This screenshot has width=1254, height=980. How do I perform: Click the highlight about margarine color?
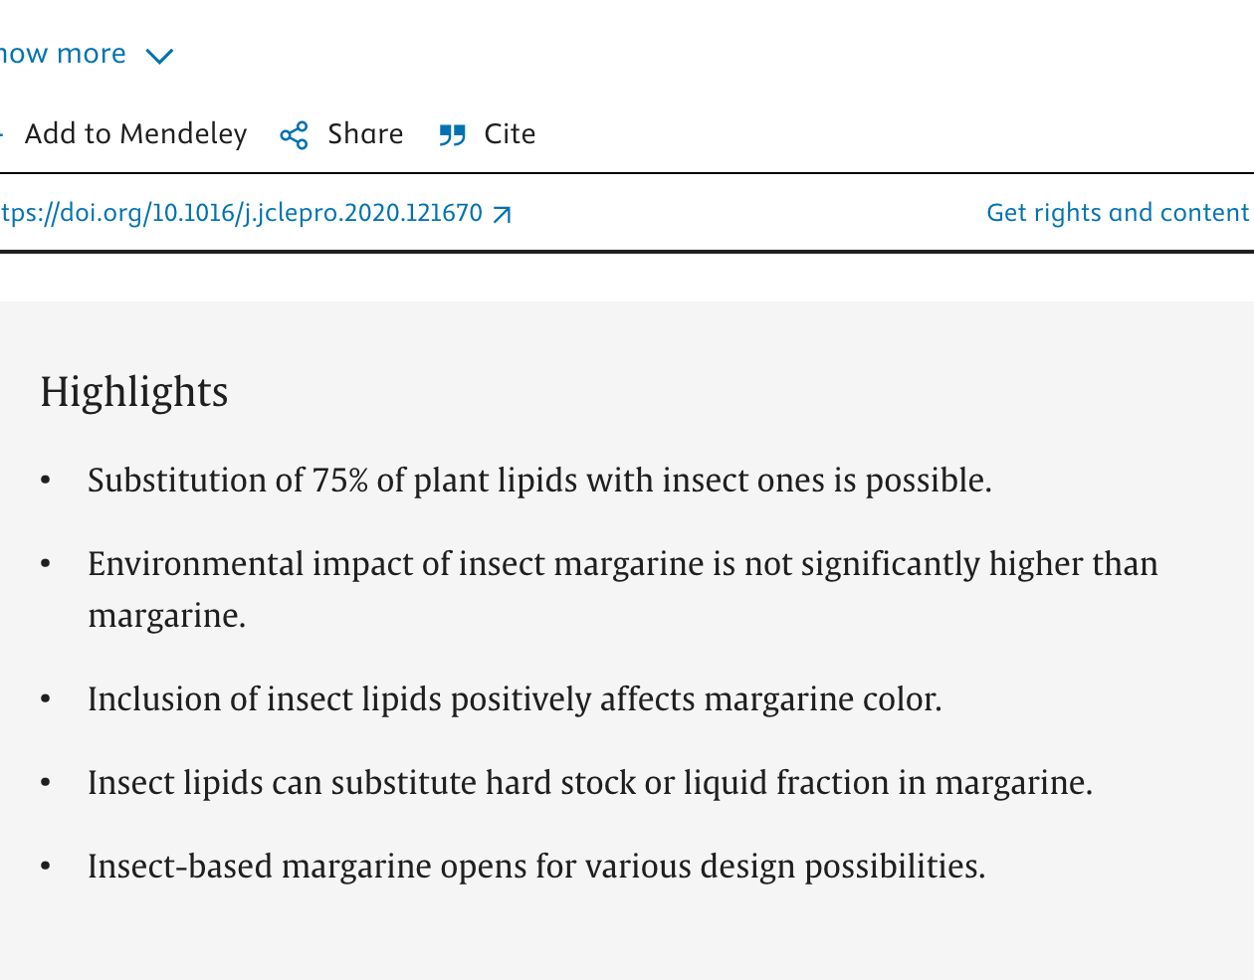[x=515, y=699]
